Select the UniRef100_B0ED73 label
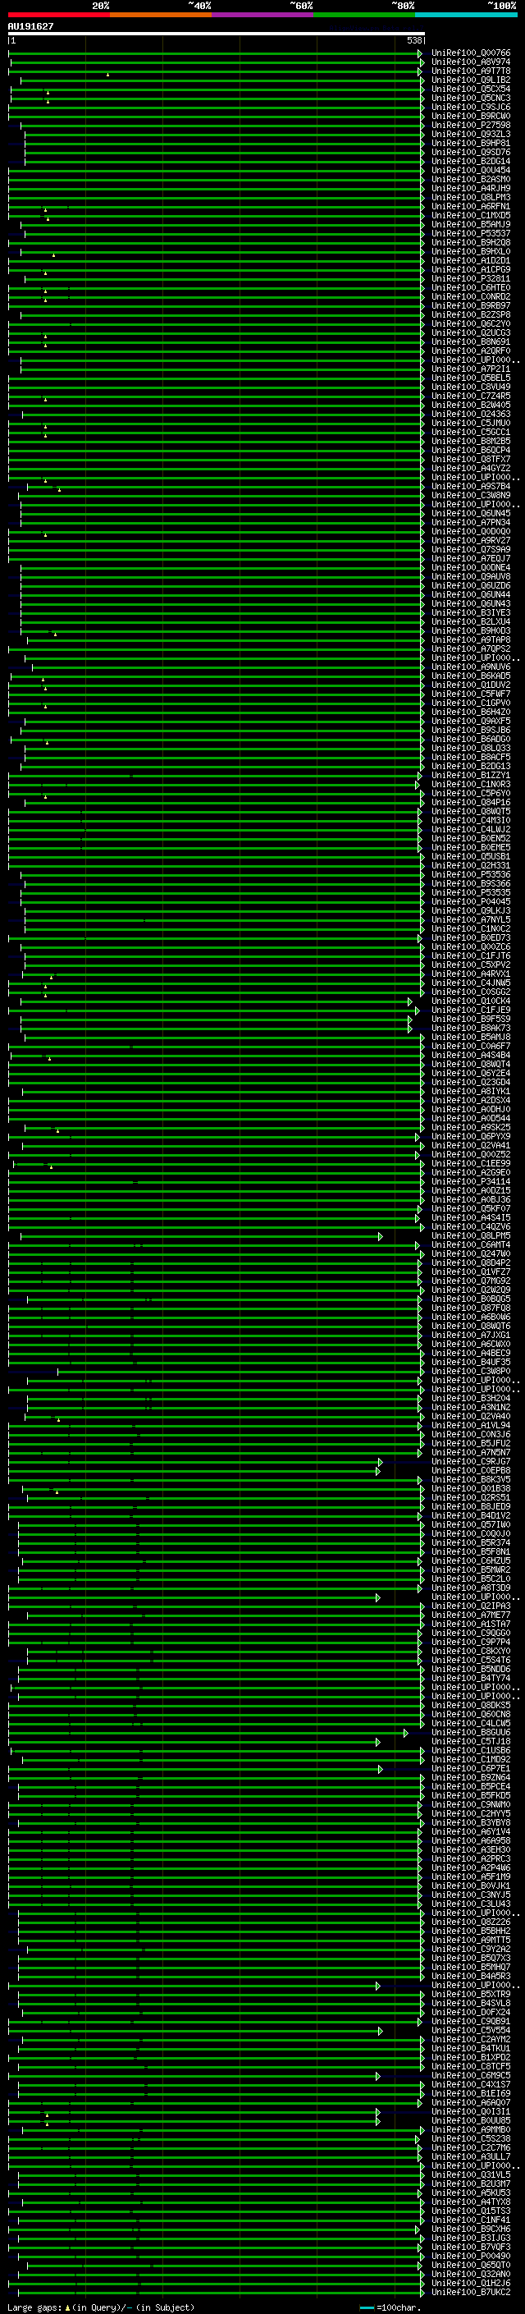 471,937
